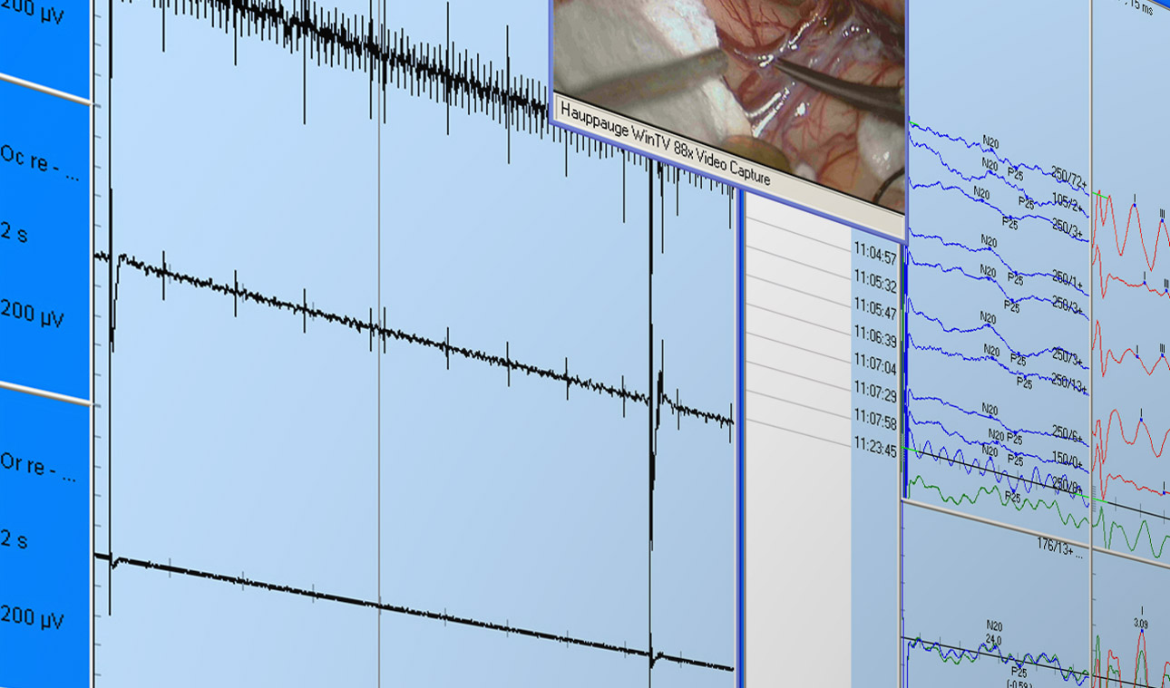Select the 11:05:32 timestamp entry
The height and width of the screenshot is (688, 1170).
[x=874, y=286]
